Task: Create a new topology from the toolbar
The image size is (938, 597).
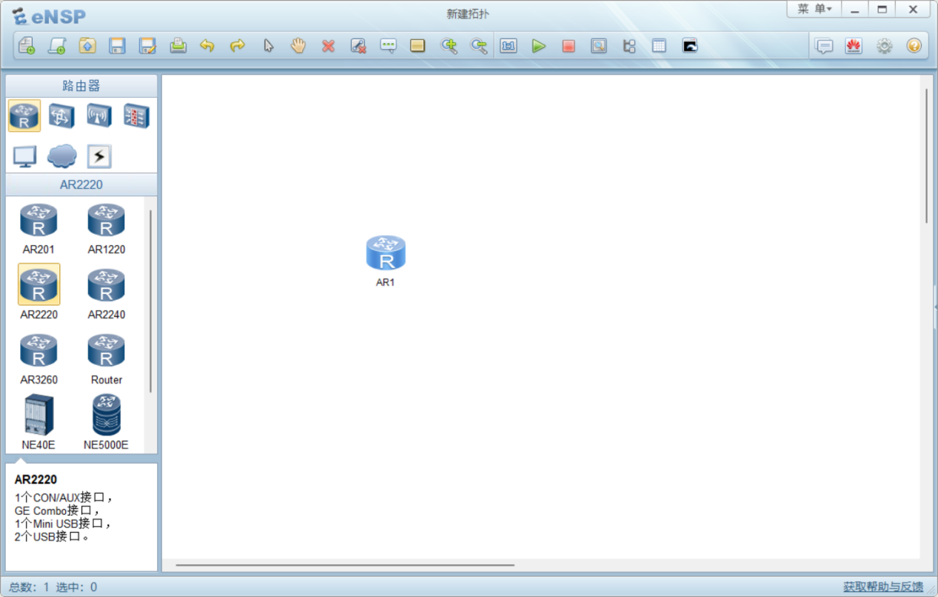Action: (27, 46)
